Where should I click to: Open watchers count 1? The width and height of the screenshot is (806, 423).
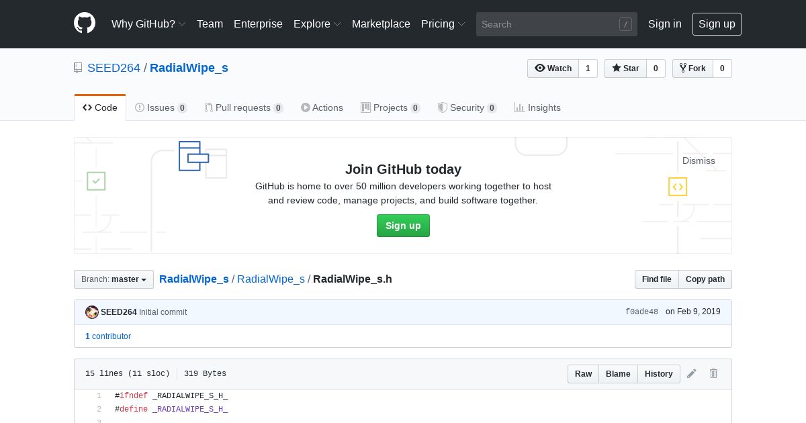pyautogui.click(x=588, y=68)
